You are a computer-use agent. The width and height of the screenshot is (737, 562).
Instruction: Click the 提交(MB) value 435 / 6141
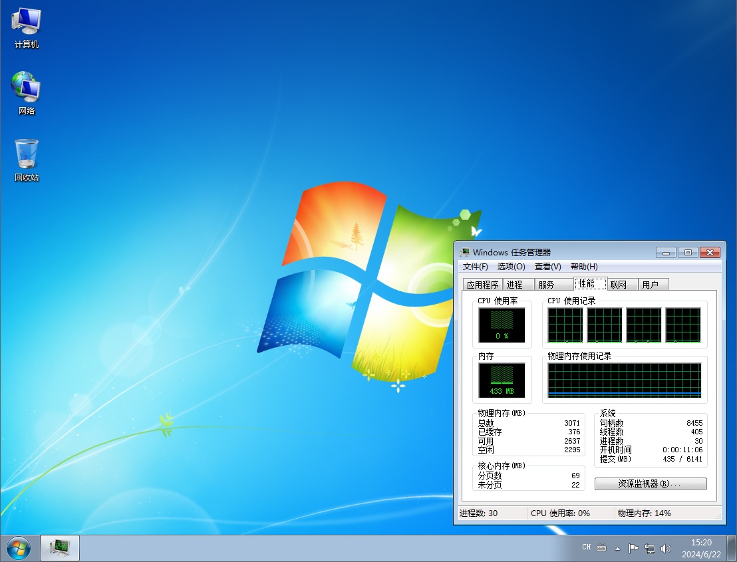682,459
